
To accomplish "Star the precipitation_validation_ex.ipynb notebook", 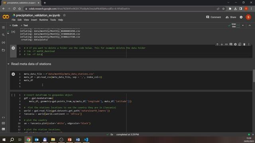I will [65, 15].
